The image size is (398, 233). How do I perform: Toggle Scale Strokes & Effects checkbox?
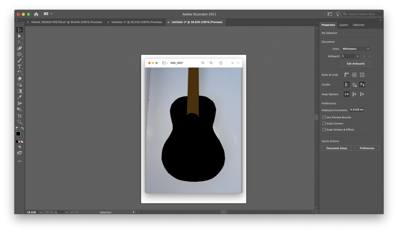click(324, 129)
